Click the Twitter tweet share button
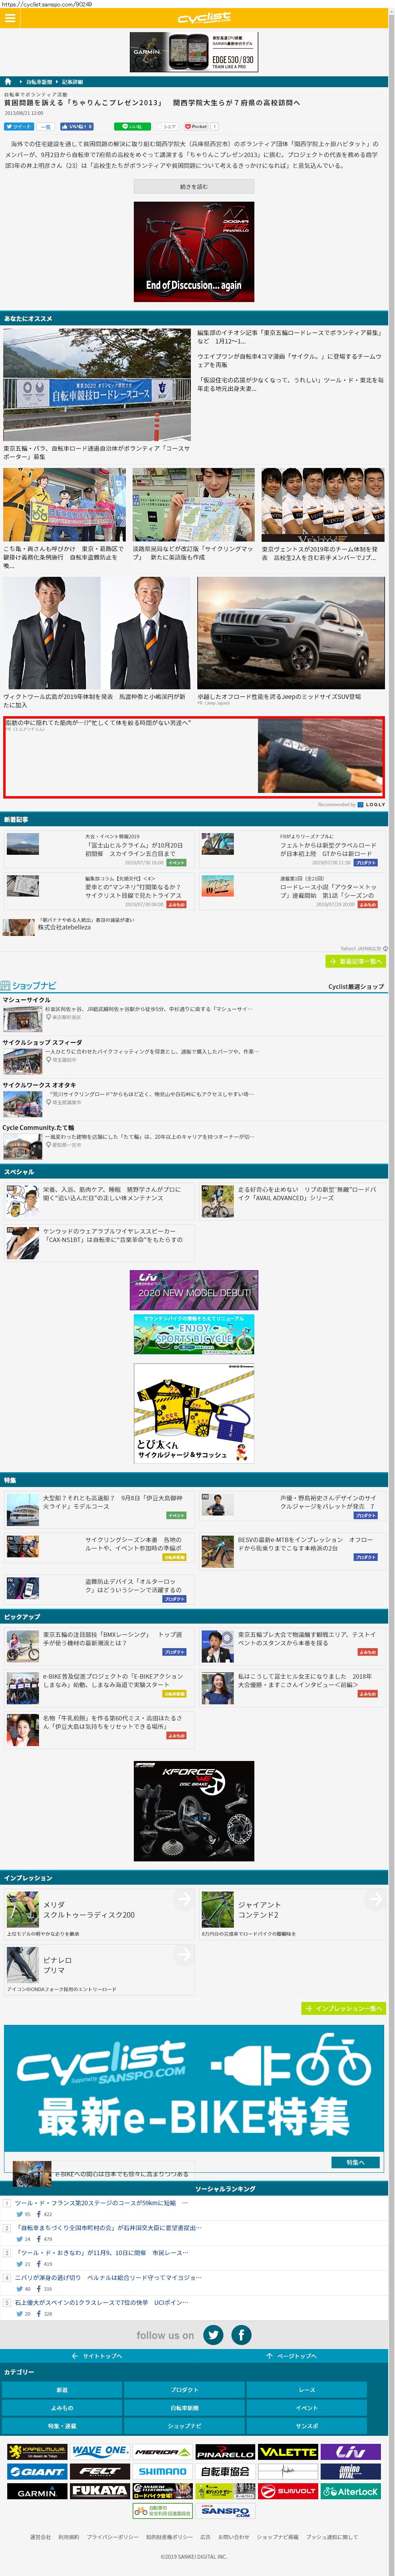Image resolution: width=395 pixels, height=2576 pixels. tap(18, 127)
